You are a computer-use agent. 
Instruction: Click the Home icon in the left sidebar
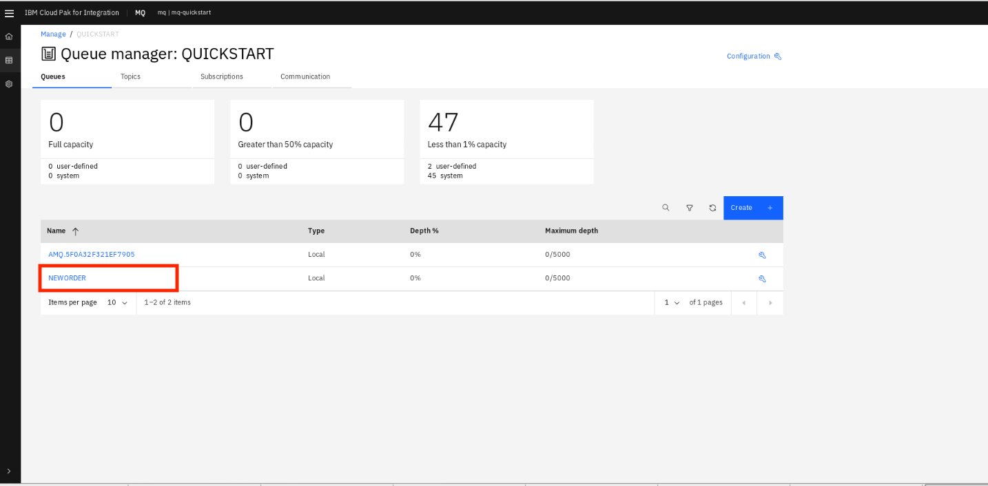click(9, 36)
